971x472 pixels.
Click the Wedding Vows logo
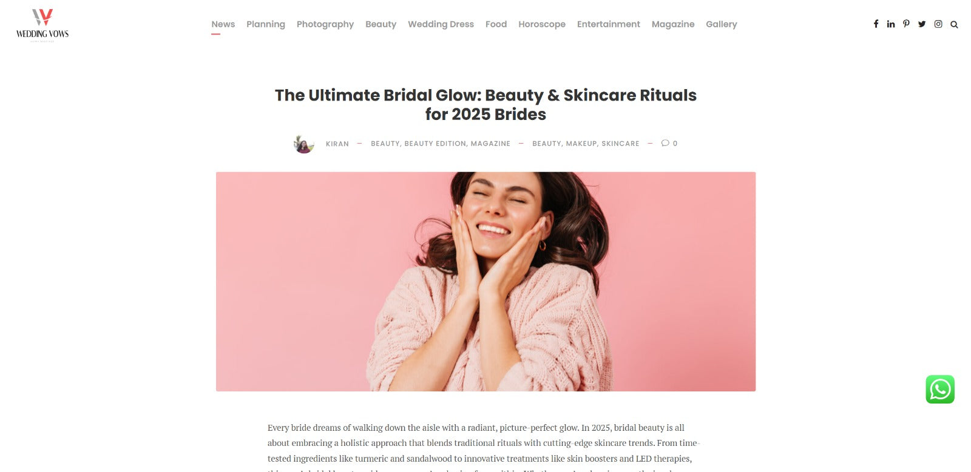coord(42,25)
